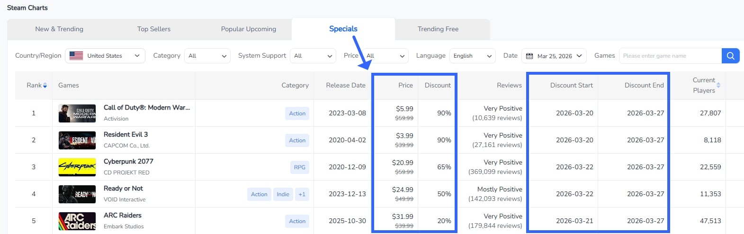Image resolution: width=744 pixels, height=234 pixels.
Task: Open the ARC Raiders game thumbnail
Action: [77, 221]
